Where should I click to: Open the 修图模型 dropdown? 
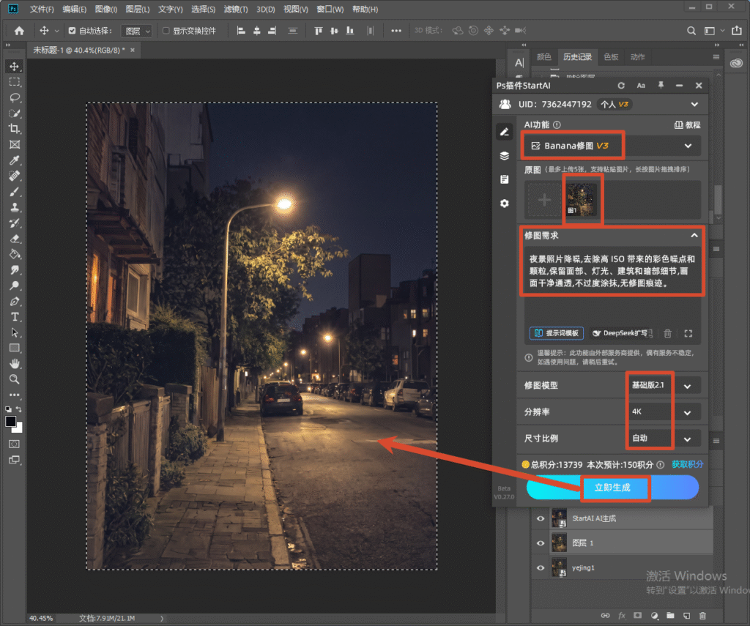click(x=664, y=385)
